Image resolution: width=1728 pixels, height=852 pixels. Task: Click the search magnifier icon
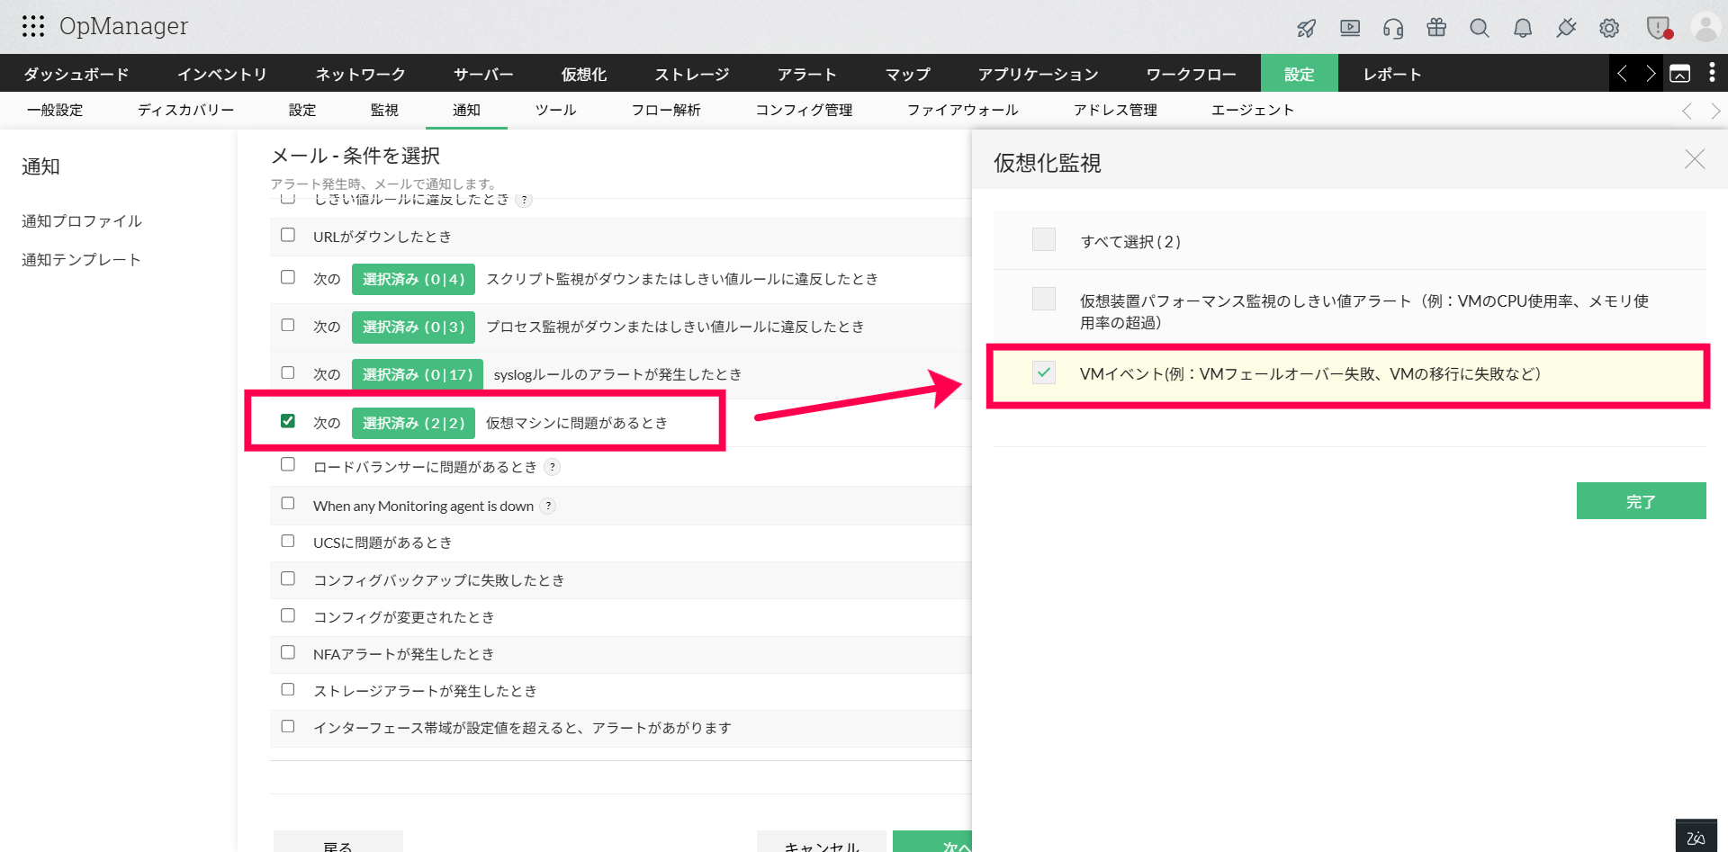1480,28
